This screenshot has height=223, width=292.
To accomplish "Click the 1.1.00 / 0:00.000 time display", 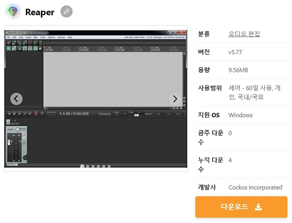I will coord(74,114).
